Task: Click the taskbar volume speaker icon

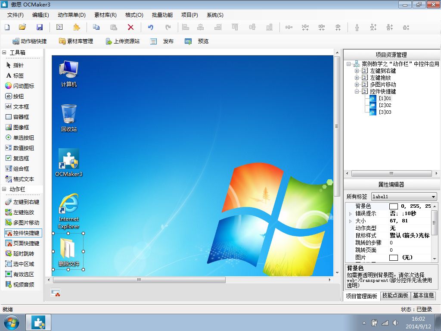Action: pos(395,323)
